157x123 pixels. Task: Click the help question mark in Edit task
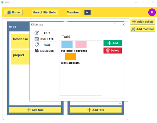[115, 24]
